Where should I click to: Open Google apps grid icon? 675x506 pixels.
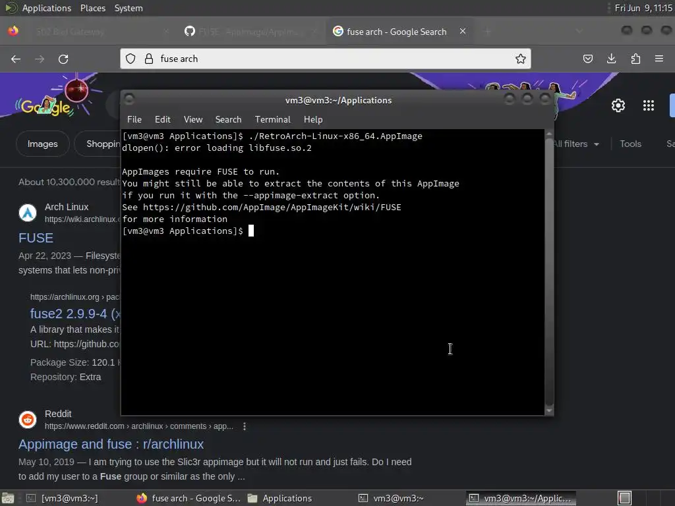(x=649, y=105)
